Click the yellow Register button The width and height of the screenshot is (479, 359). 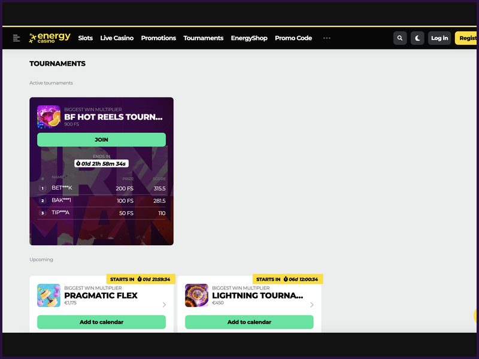tap(466, 38)
